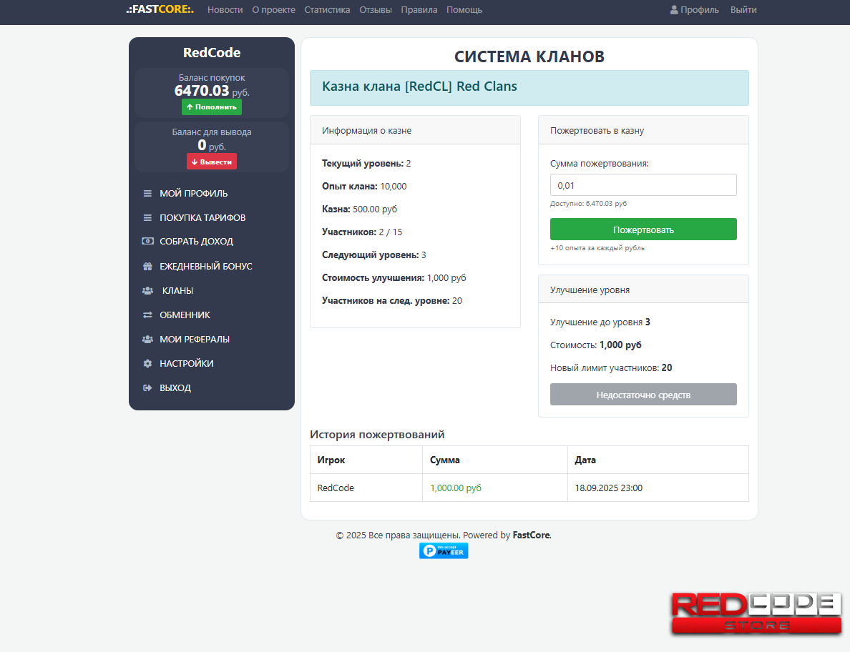This screenshot has width=850, height=652.
Task: Open Отзывы in the top bar
Action: [x=376, y=10]
